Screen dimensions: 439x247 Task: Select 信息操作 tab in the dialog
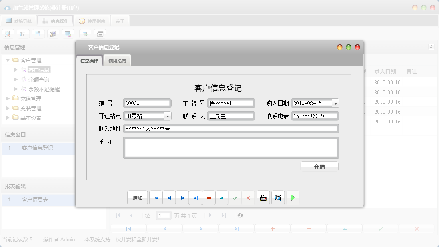(x=89, y=61)
